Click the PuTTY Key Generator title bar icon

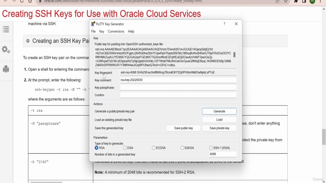[93, 24]
